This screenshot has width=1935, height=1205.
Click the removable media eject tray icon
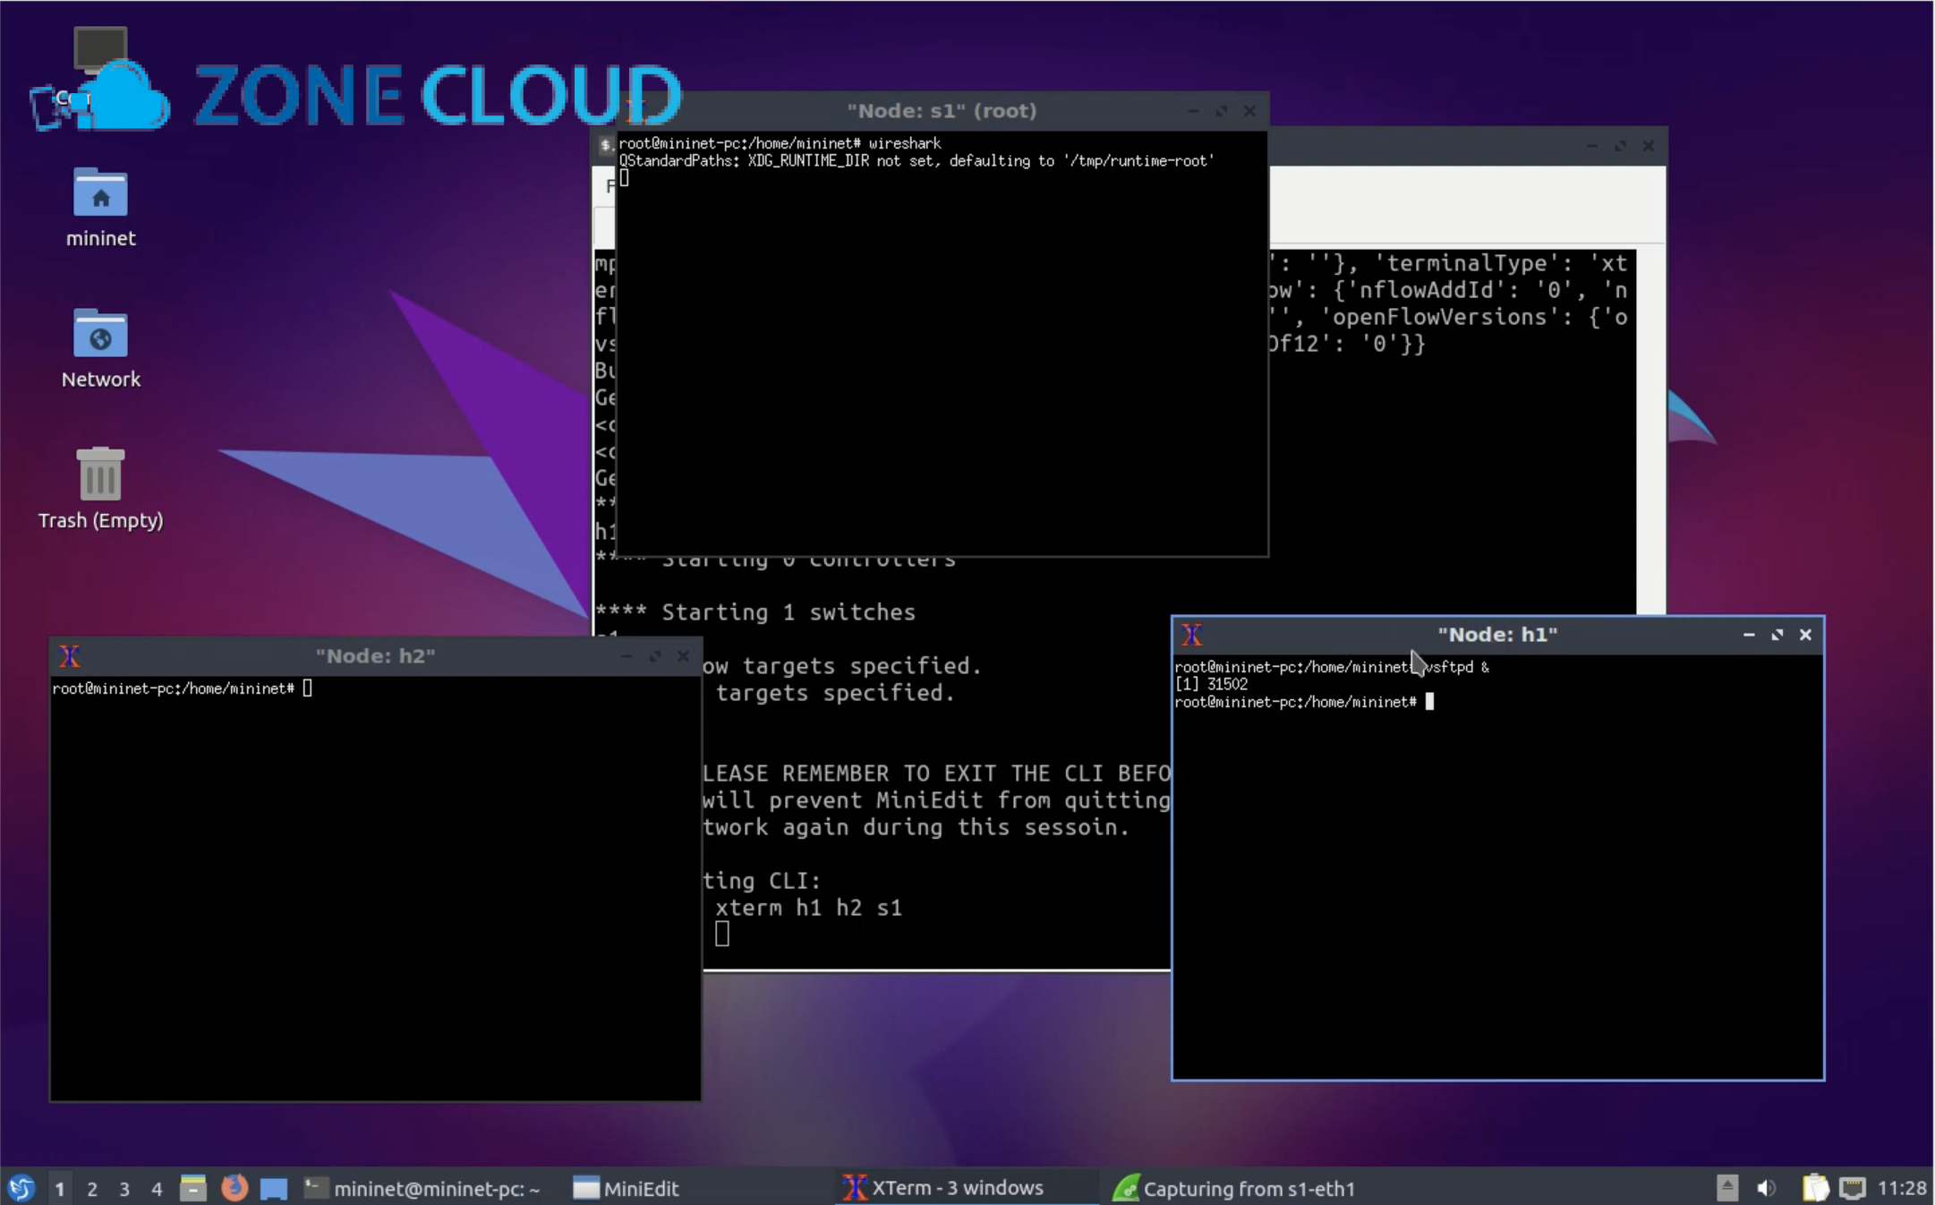pyautogui.click(x=1727, y=1188)
